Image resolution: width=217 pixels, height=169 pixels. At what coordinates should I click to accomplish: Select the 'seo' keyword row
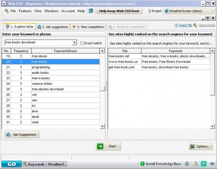click(51, 100)
